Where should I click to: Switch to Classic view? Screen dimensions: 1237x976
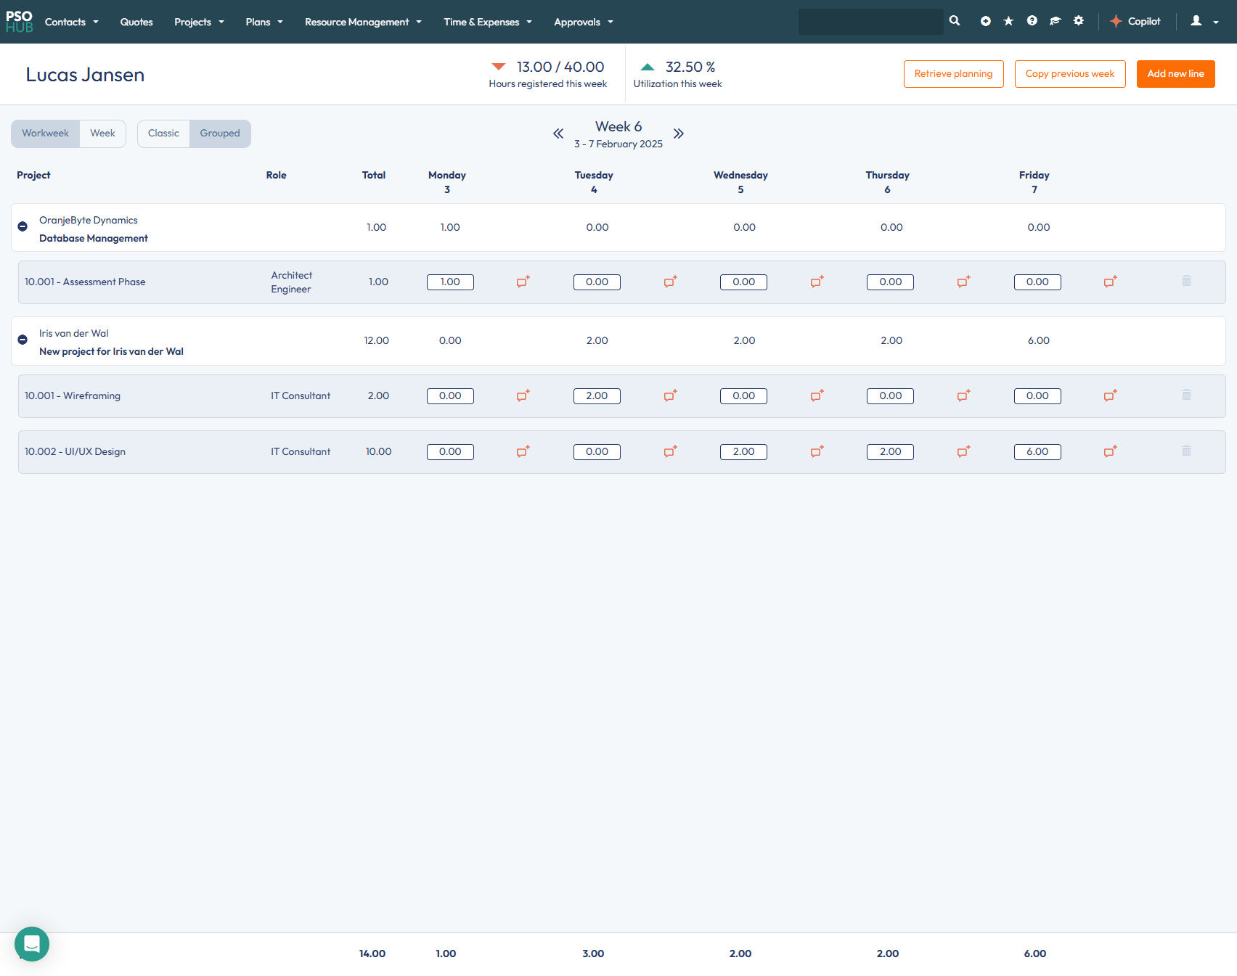point(163,134)
